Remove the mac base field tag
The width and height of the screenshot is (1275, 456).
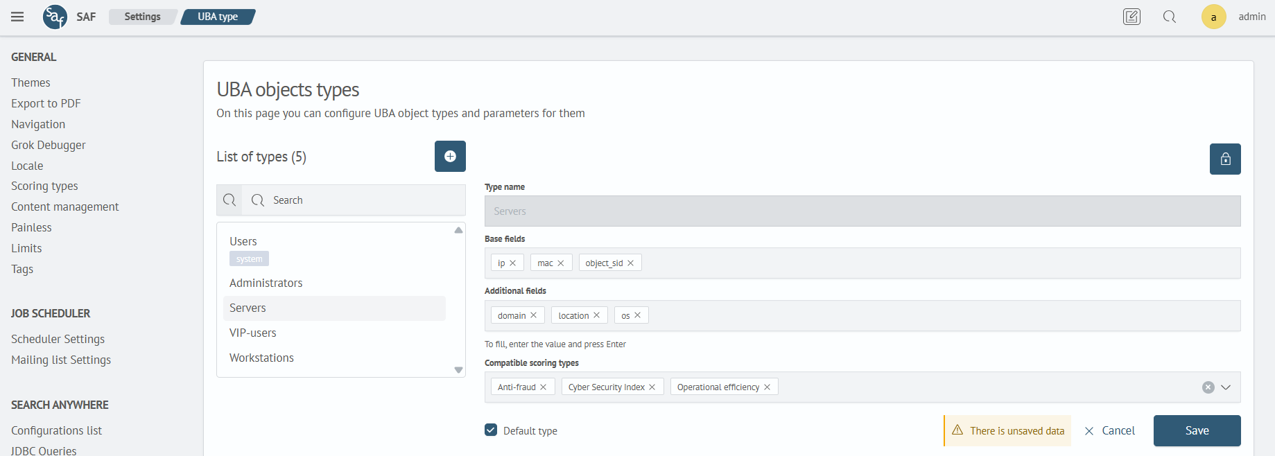tap(561, 263)
